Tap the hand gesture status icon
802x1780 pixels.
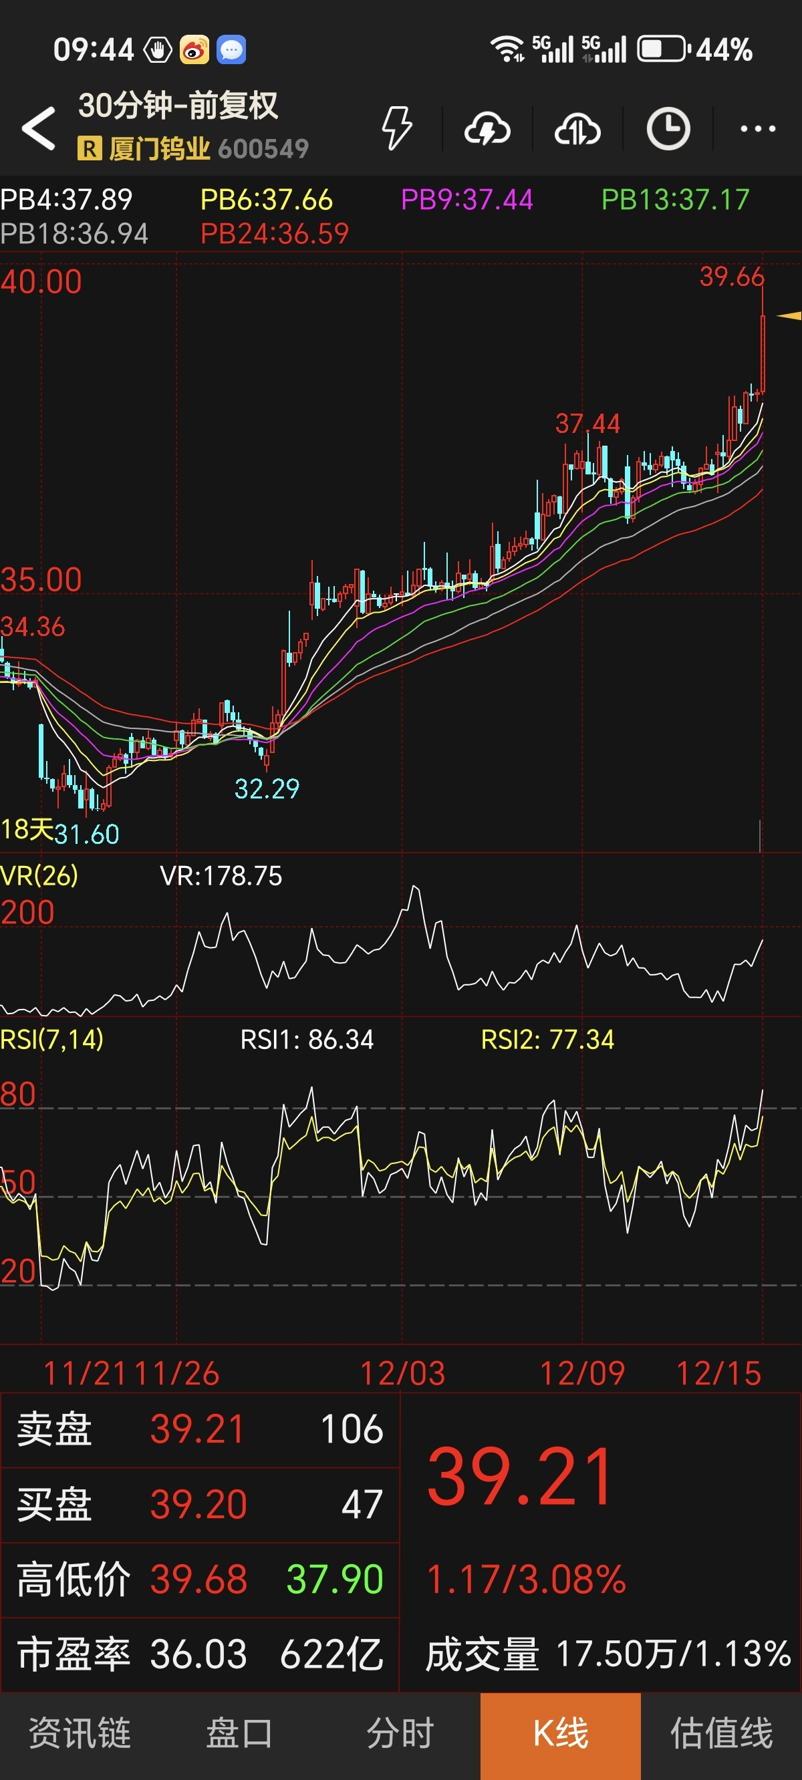click(158, 49)
